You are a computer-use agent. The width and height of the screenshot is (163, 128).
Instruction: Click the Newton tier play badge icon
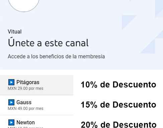coord(11,122)
